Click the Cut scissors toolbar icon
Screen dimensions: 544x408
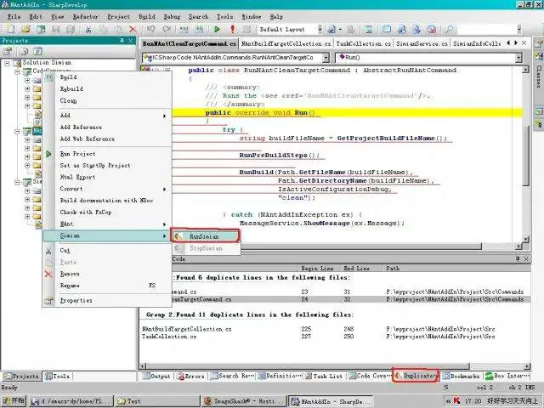tap(88, 30)
